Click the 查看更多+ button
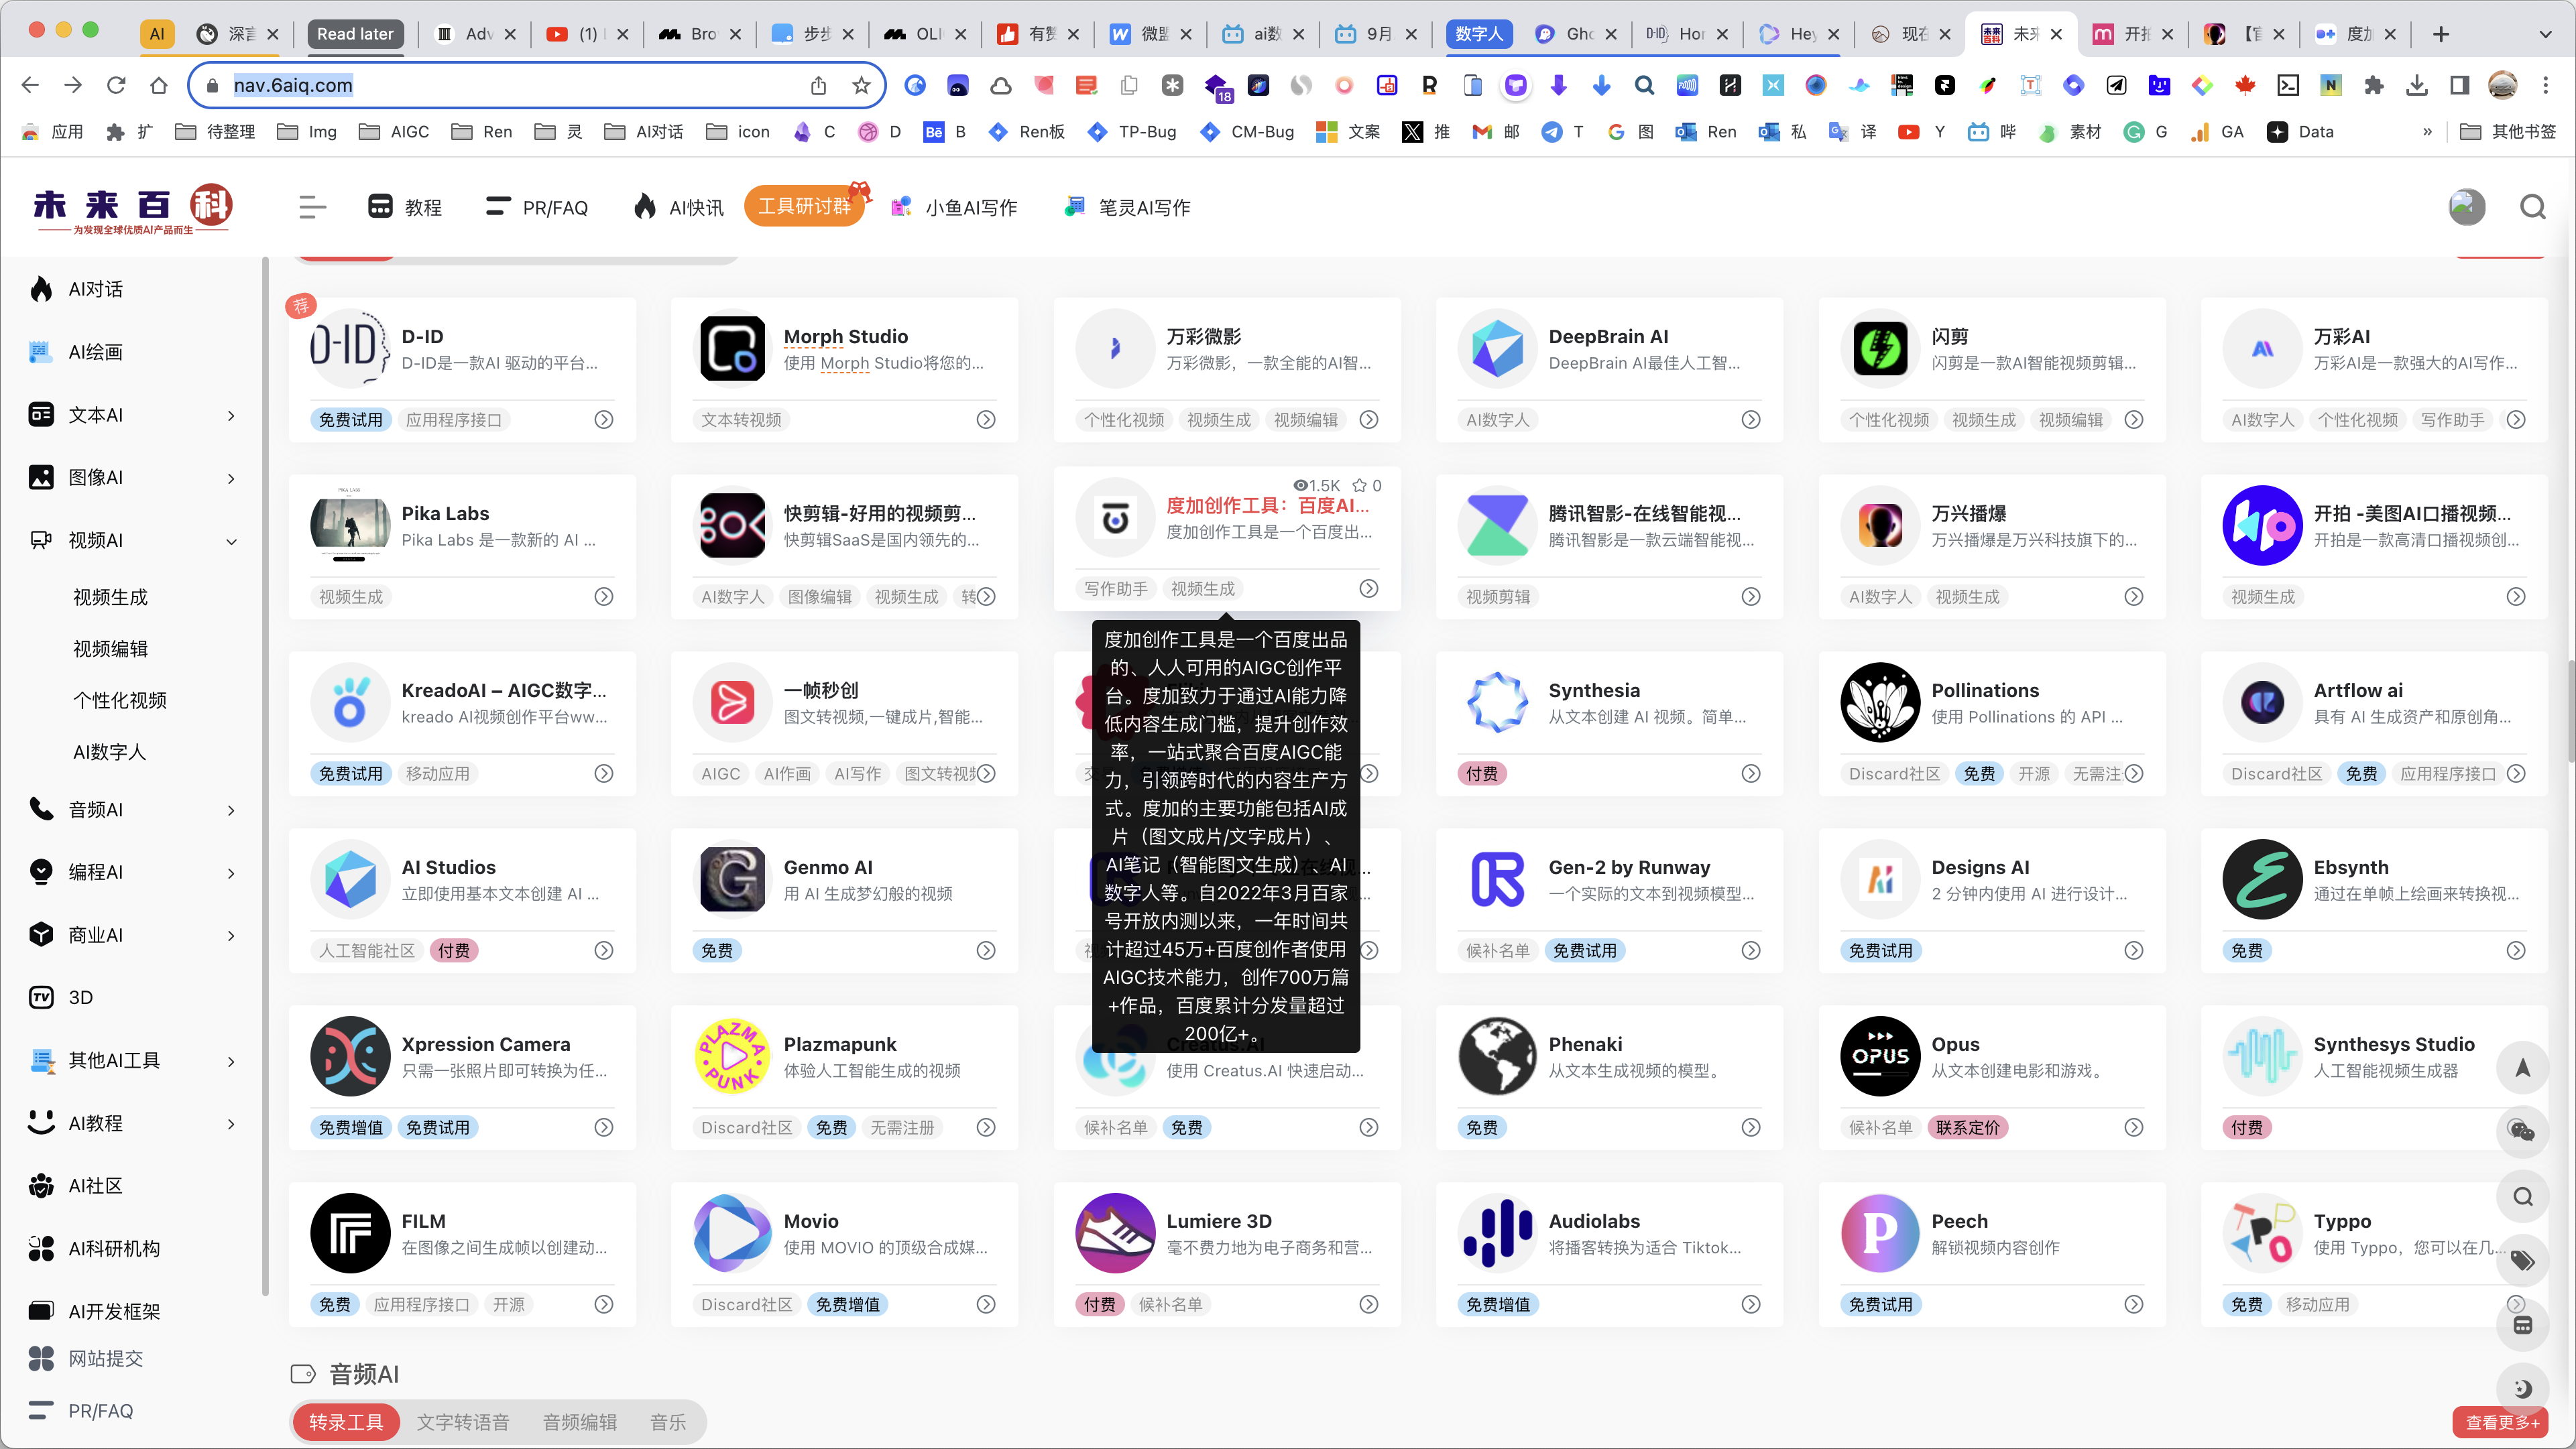The height and width of the screenshot is (1449, 2576). 2500,1422
